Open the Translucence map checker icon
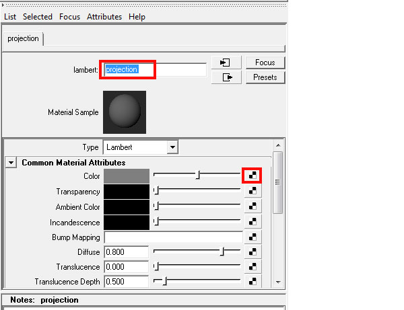Image resolution: width=404 pixels, height=310 pixels. click(252, 267)
